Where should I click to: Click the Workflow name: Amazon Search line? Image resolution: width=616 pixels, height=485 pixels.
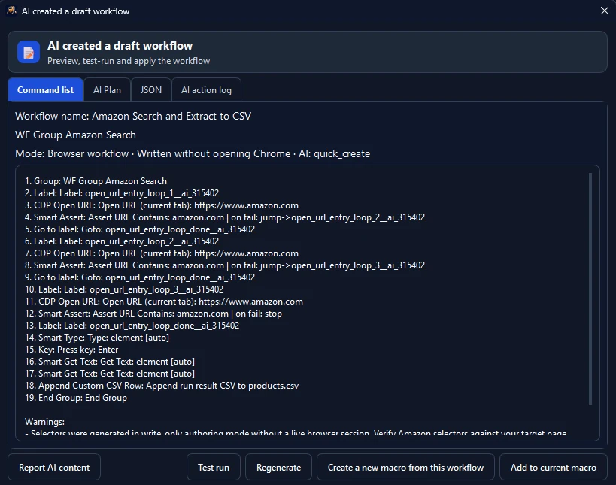(133, 117)
